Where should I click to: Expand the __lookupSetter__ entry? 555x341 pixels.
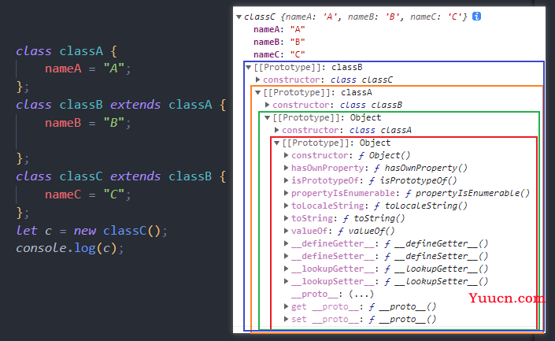[x=287, y=281]
